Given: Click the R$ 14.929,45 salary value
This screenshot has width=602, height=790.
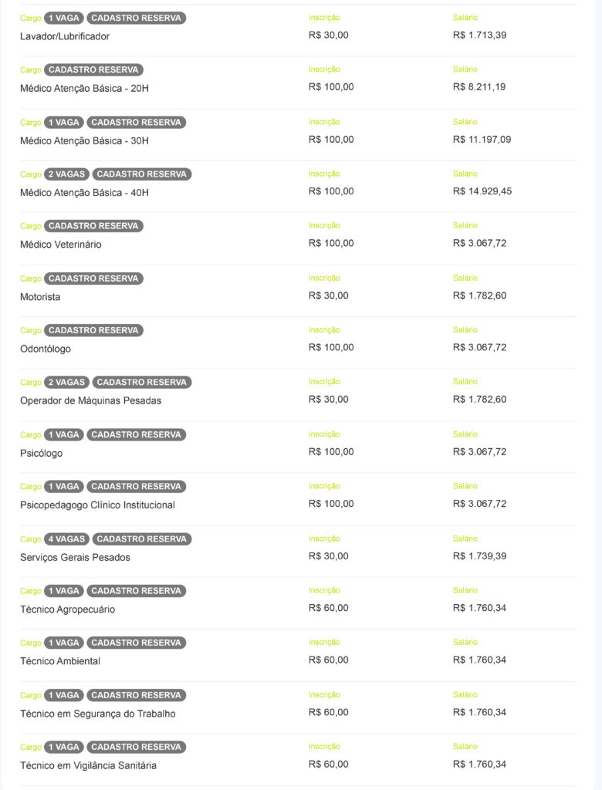Looking at the screenshot, I should [x=482, y=191].
